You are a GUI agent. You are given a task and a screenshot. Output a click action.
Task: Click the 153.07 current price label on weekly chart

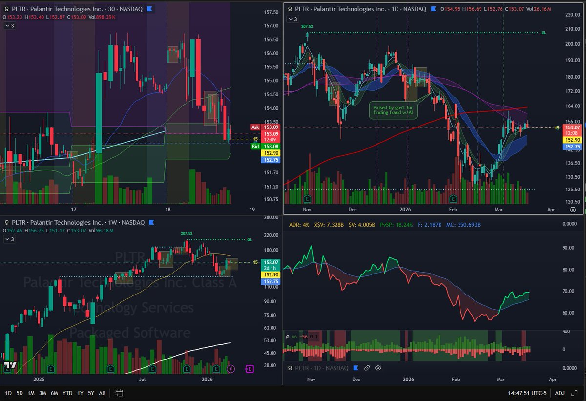pos(272,262)
